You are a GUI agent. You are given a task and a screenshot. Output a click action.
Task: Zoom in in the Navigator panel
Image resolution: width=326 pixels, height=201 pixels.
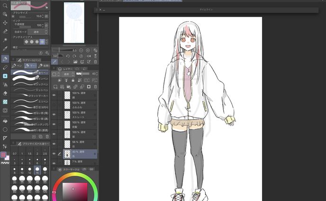[x=88, y=50]
